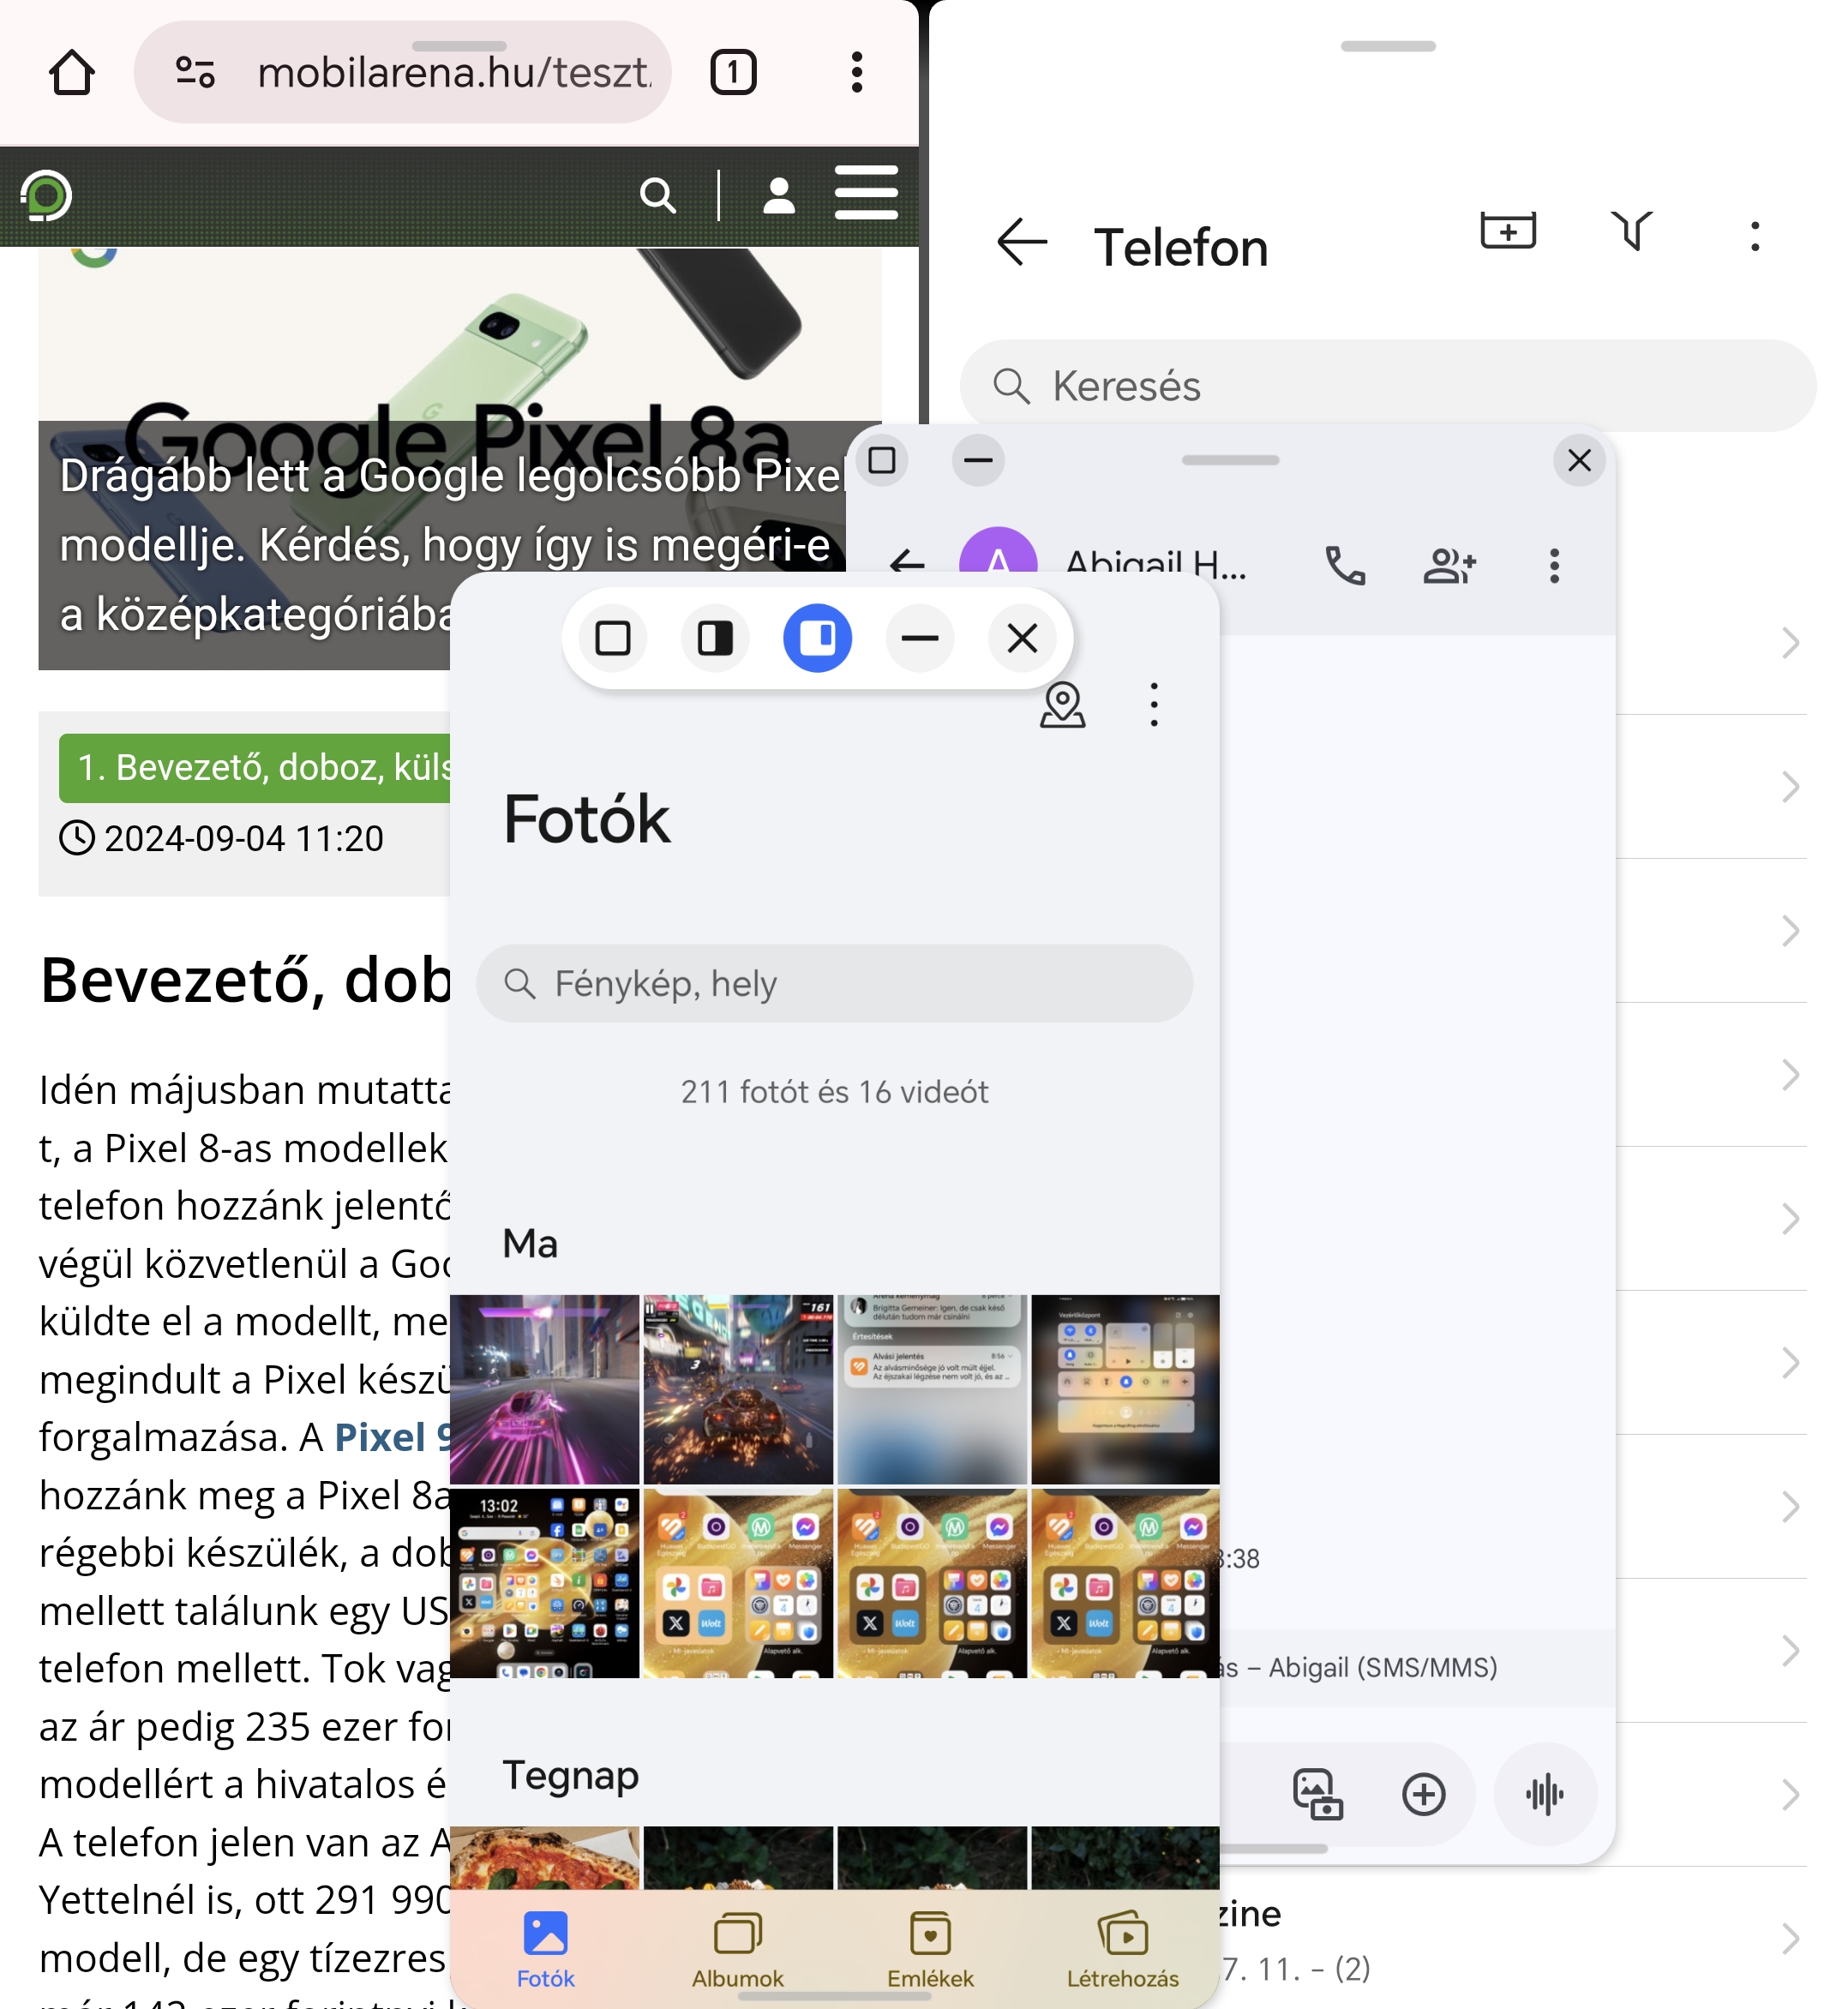Select full screen mode in window control pill

coord(613,638)
